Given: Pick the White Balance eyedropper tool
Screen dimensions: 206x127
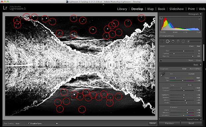Looking at the screenshot, I should point(163,74).
